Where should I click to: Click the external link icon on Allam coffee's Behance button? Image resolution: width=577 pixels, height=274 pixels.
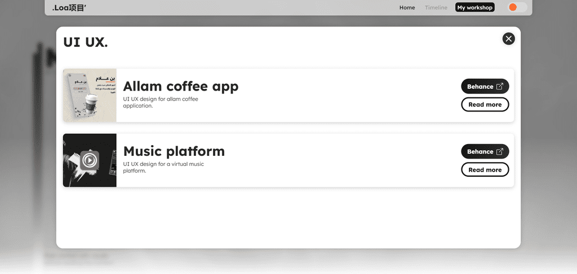tap(499, 87)
